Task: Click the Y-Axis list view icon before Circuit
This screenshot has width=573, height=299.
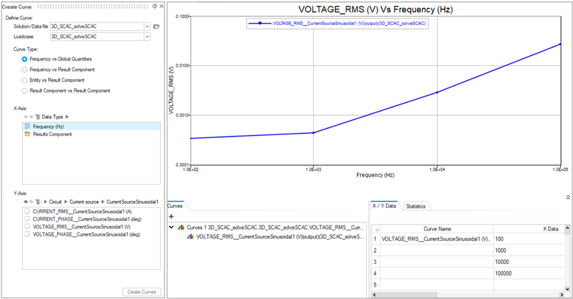Action: (37, 202)
